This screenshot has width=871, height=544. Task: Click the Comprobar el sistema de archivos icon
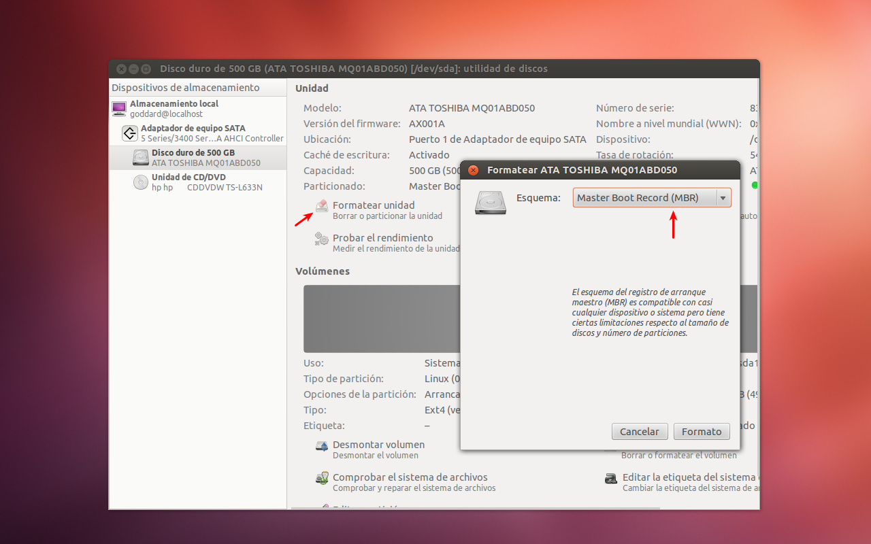pyautogui.click(x=322, y=478)
